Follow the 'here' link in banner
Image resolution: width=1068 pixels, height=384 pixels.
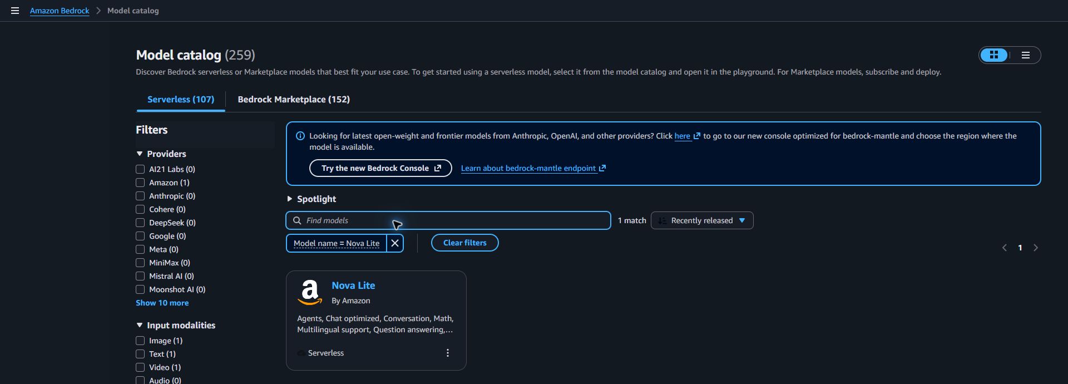687,136
